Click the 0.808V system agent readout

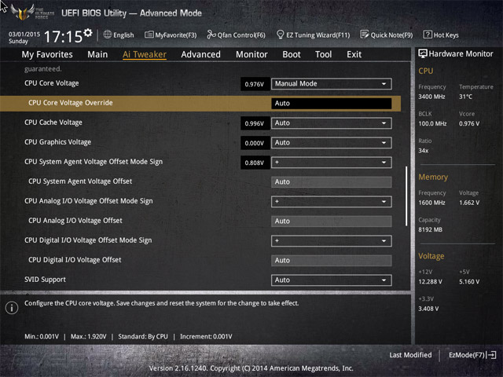click(255, 163)
